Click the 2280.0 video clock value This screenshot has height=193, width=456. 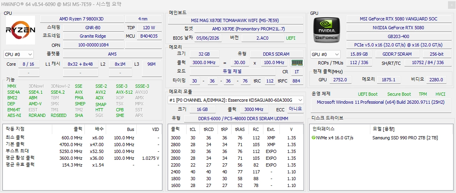coord(436,80)
